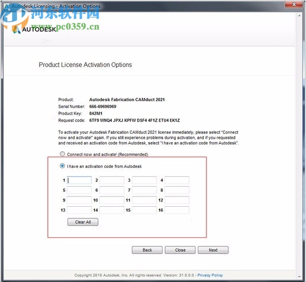Select the request code text '6TF9 WNQ4 JPXJ...'

(135, 120)
